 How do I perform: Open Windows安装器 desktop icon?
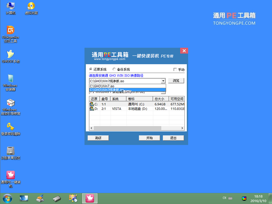point(10,80)
